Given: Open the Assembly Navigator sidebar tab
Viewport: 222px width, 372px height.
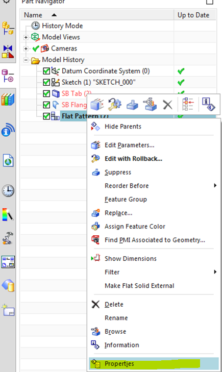Looking at the screenshot, I should (8, 28).
